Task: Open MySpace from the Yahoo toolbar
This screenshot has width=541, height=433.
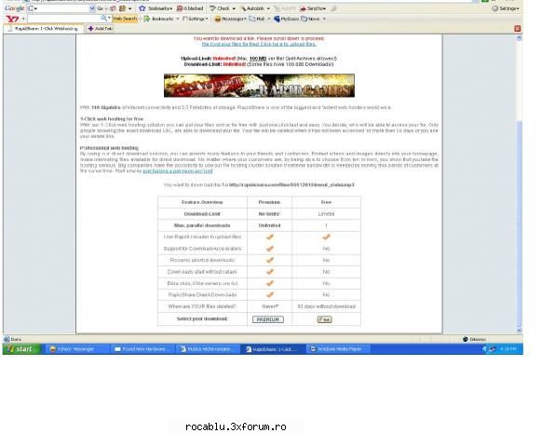Action: pos(287,19)
